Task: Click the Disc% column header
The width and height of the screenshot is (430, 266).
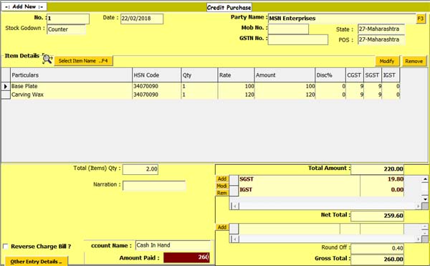Action: click(330, 75)
